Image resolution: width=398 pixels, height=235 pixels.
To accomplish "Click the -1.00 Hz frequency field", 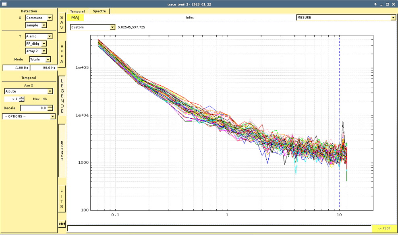I will coord(16,68).
